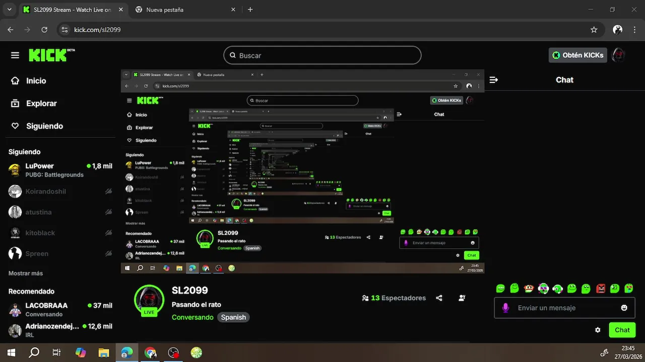This screenshot has height=362, width=645.
Task: Expand the list with Mostrar más
Action: point(26,274)
